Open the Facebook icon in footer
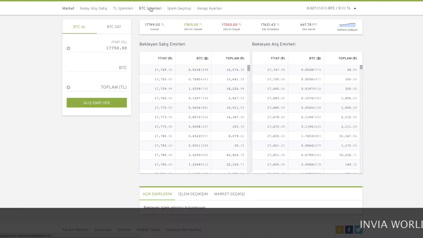 pyautogui.click(x=349, y=229)
